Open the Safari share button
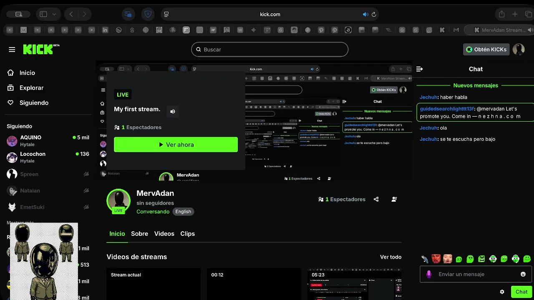The height and width of the screenshot is (300, 534). [502, 14]
